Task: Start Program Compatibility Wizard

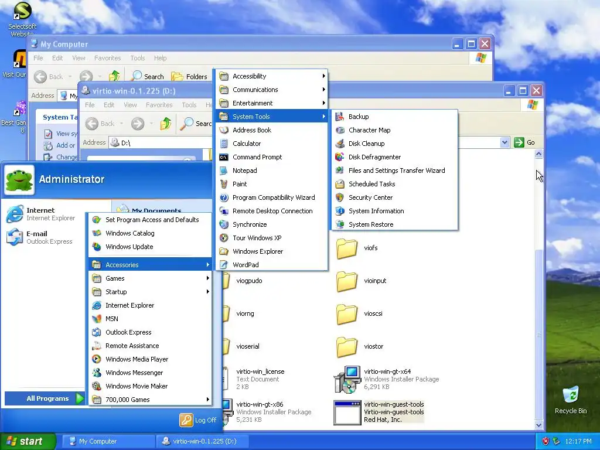Action: 272,197
